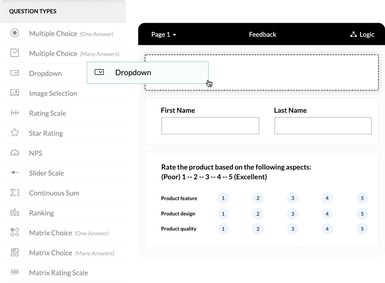Choose the Image Selection icon

click(15, 93)
